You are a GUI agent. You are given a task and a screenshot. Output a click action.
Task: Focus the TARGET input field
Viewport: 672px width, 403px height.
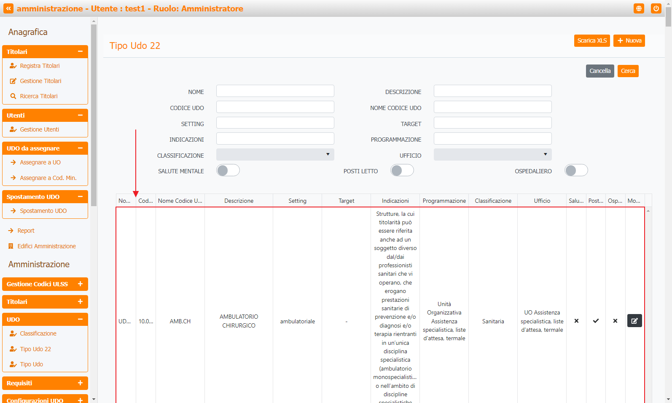pyautogui.click(x=492, y=123)
